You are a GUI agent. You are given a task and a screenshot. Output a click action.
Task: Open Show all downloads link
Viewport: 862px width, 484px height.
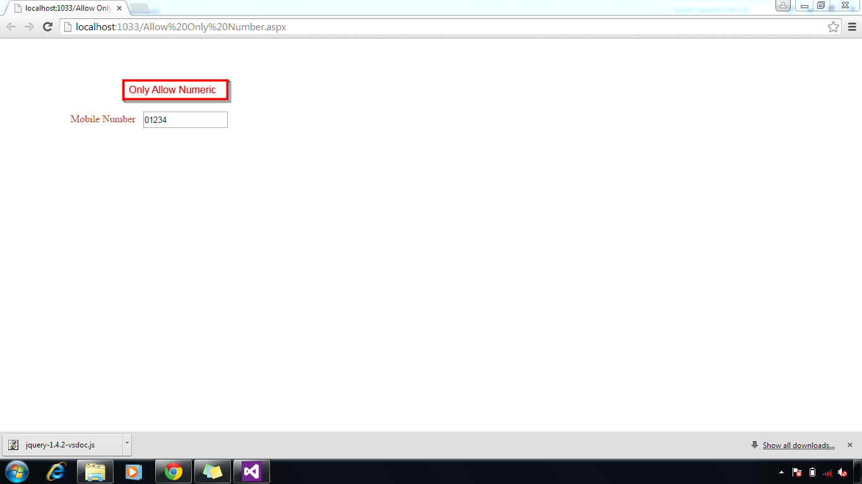tap(798, 445)
